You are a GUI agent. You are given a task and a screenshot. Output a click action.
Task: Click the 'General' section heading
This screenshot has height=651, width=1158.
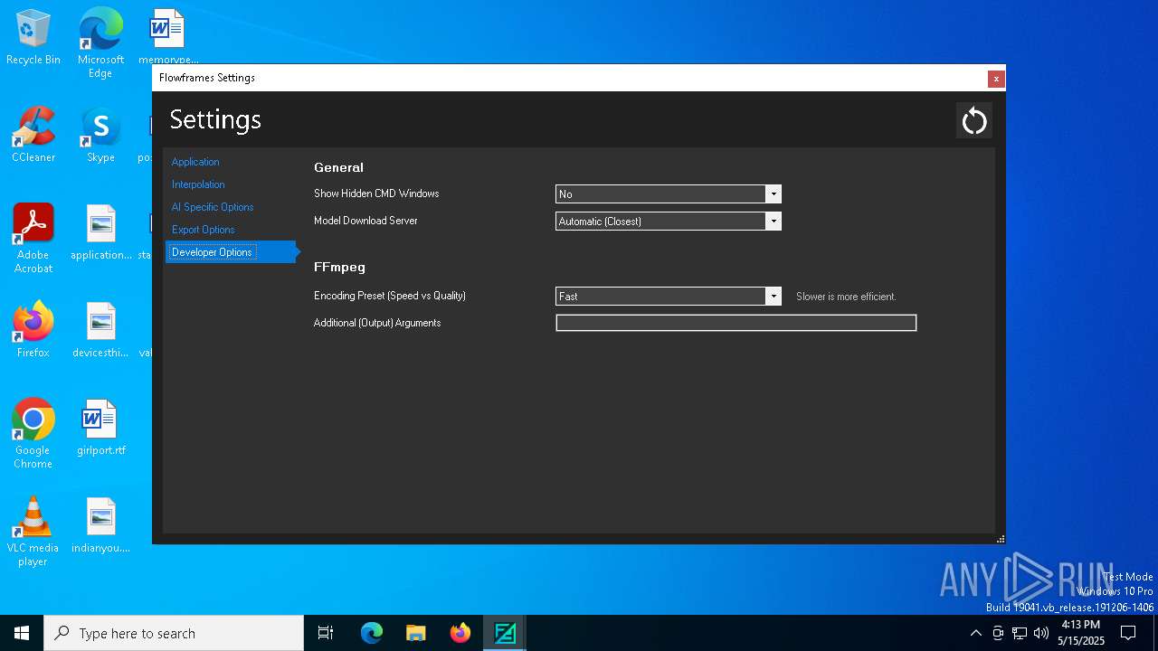338,167
